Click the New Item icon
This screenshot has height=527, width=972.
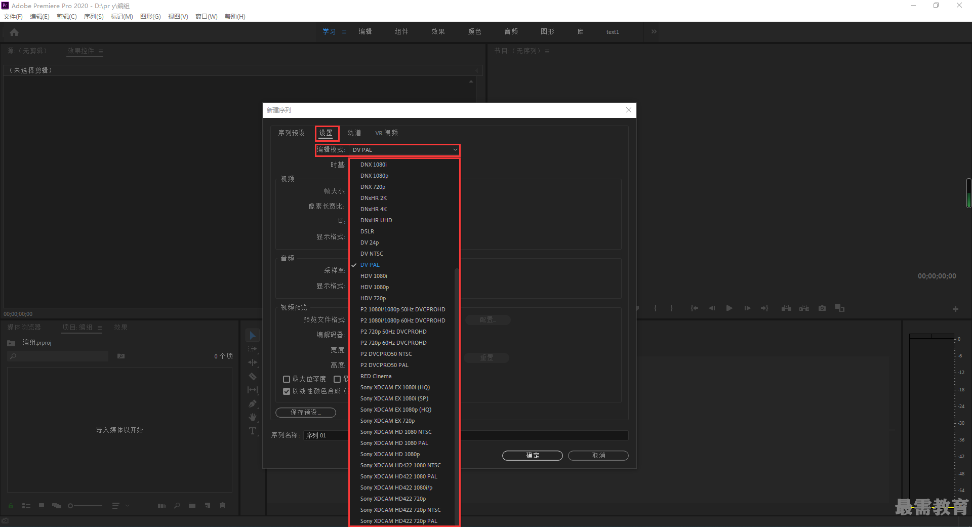[x=208, y=505]
